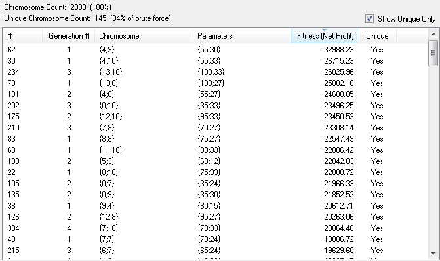Select row 215 with parameters {65;24}
The image size is (440, 261).
(216, 251)
